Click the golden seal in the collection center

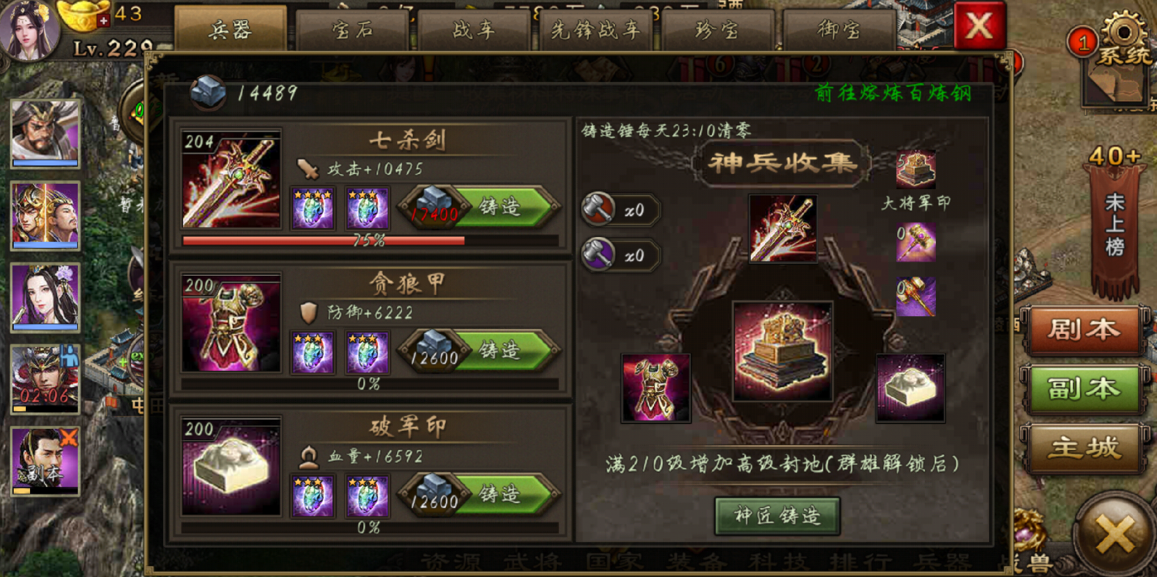coord(782,350)
